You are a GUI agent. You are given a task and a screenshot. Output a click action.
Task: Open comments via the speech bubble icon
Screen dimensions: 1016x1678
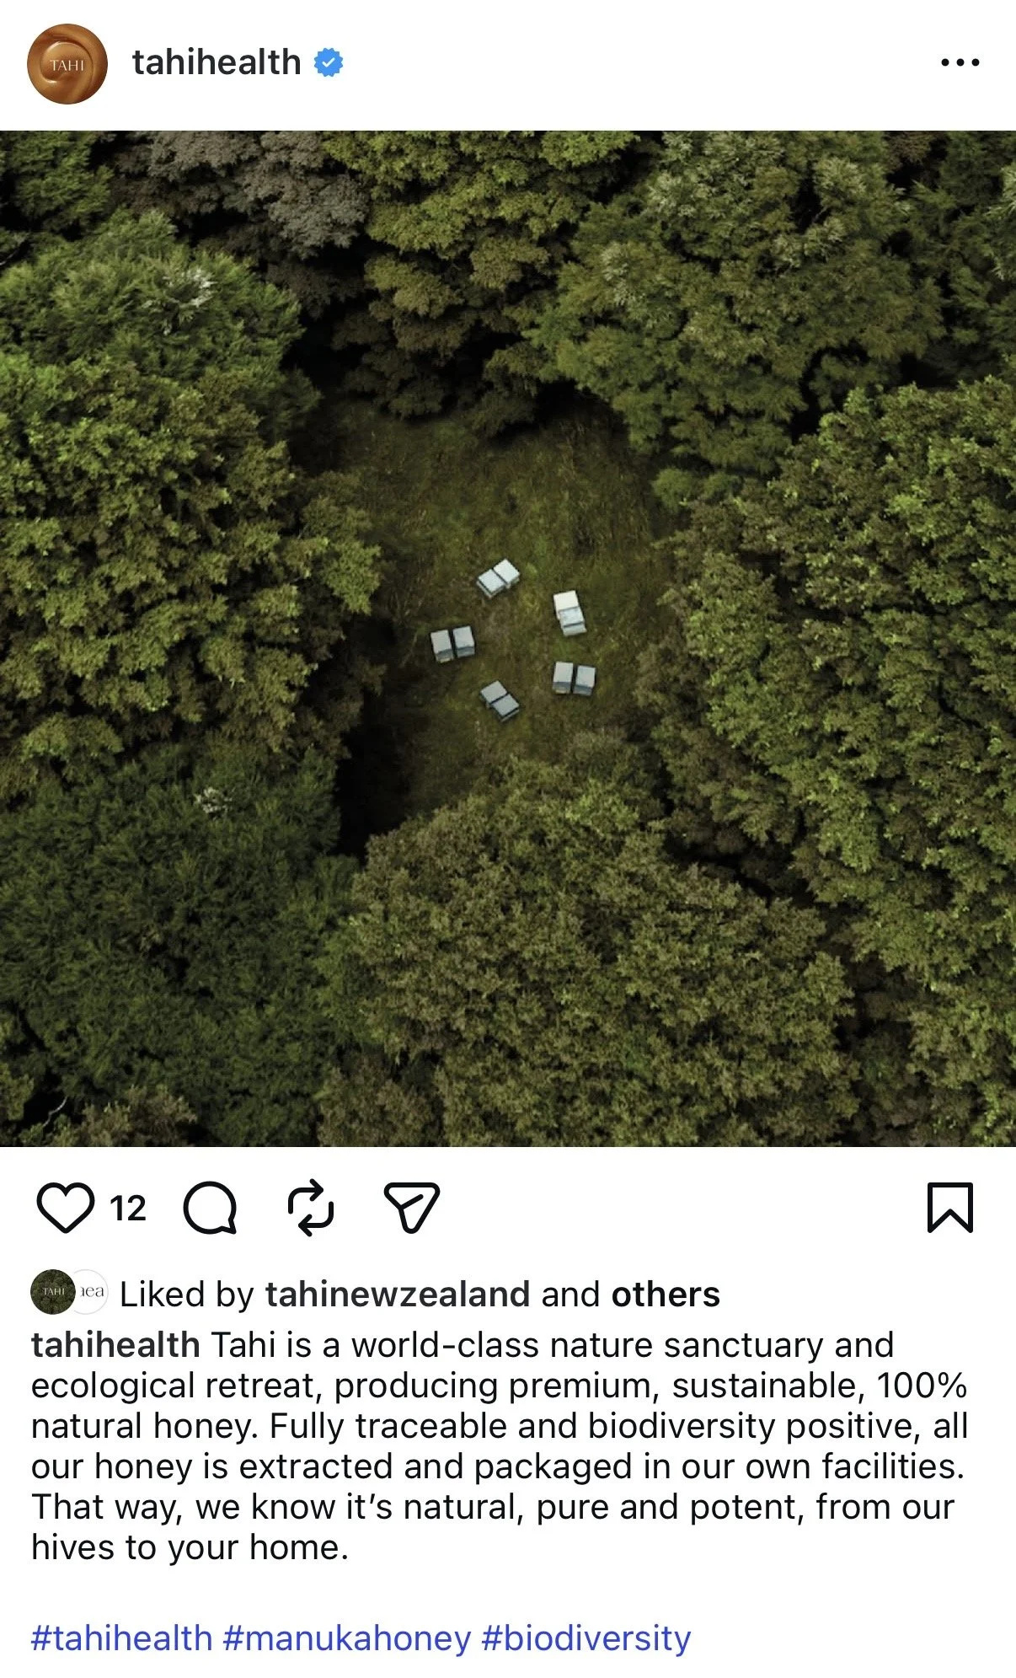(210, 1208)
